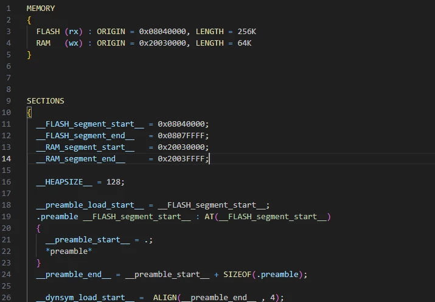Click line number 14 in the gutter
435x302 pixels.
coord(6,158)
